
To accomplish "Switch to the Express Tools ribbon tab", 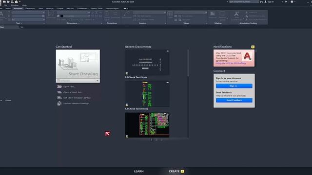I will tap(97, 9).
